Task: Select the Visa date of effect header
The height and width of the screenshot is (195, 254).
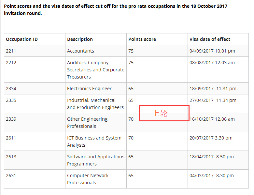Action: tap(210, 39)
